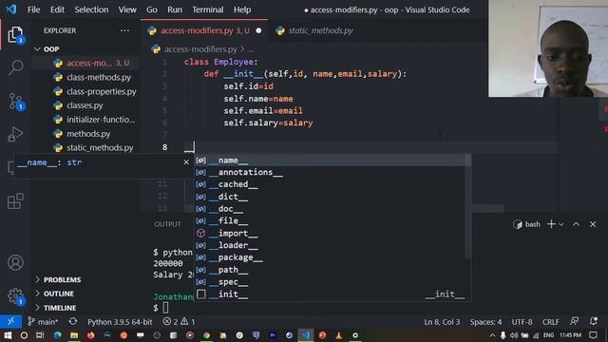Image resolution: width=608 pixels, height=342 pixels.
Task: Open the File menu
Action: click(34, 9)
